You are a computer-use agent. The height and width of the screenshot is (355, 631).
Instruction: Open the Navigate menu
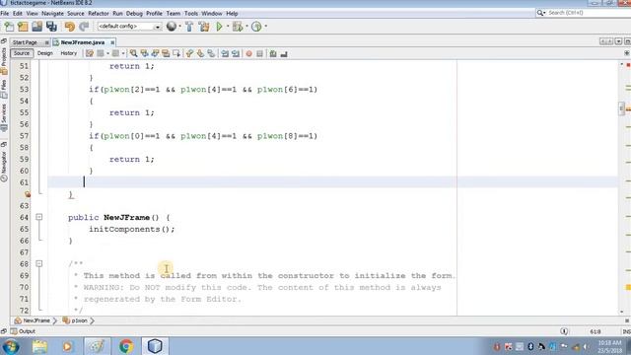click(x=52, y=13)
